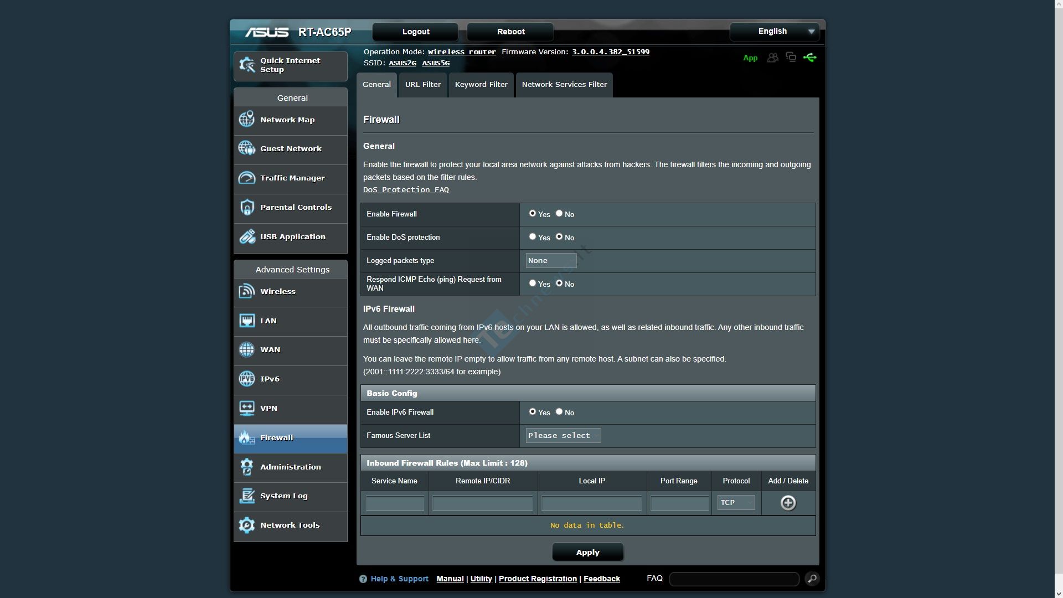Open the Product Registration link
This screenshot has width=1063, height=598.
point(538,579)
